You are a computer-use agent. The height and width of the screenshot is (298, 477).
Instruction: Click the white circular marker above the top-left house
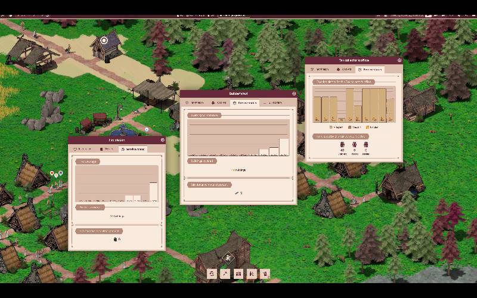point(104,41)
